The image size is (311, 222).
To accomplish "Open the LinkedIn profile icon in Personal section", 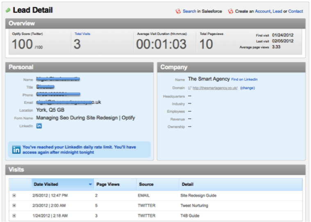I will (39, 126).
